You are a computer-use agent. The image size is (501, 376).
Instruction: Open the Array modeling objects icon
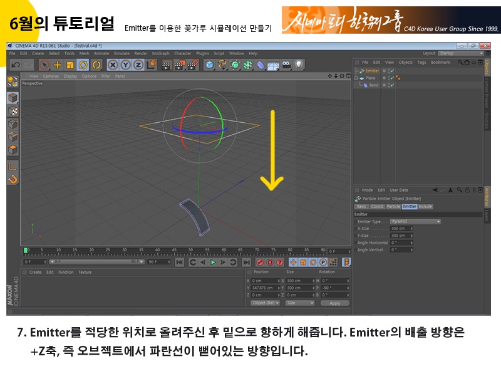coord(248,65)
